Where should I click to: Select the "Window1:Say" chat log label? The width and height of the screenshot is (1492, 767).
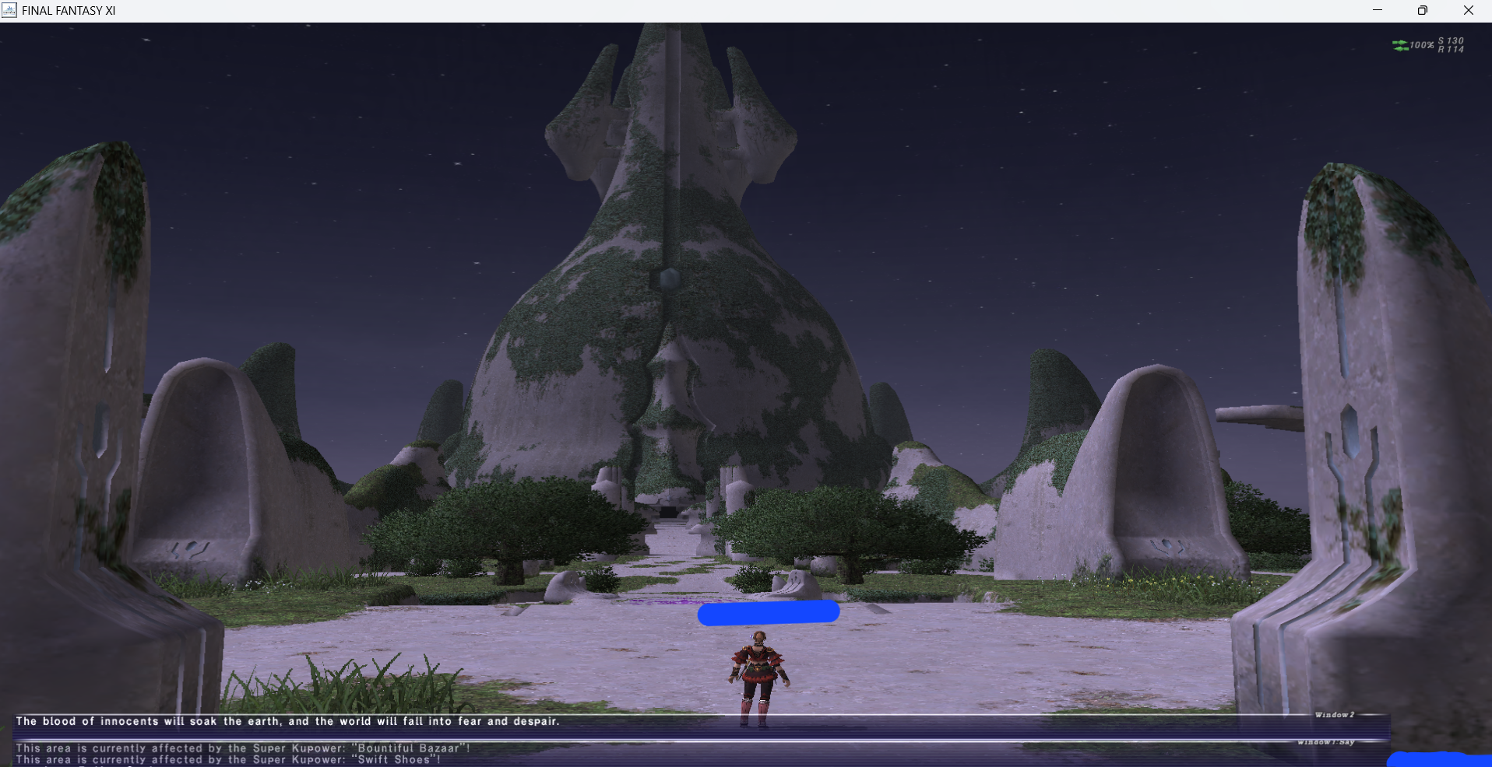1326,742
